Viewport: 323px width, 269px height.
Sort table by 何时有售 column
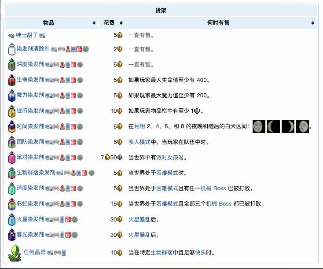click(312, 23)
